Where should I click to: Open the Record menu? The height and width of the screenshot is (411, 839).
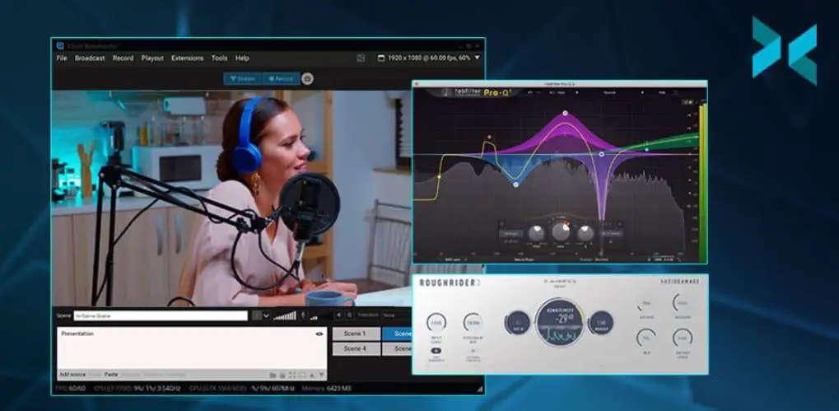123,58
